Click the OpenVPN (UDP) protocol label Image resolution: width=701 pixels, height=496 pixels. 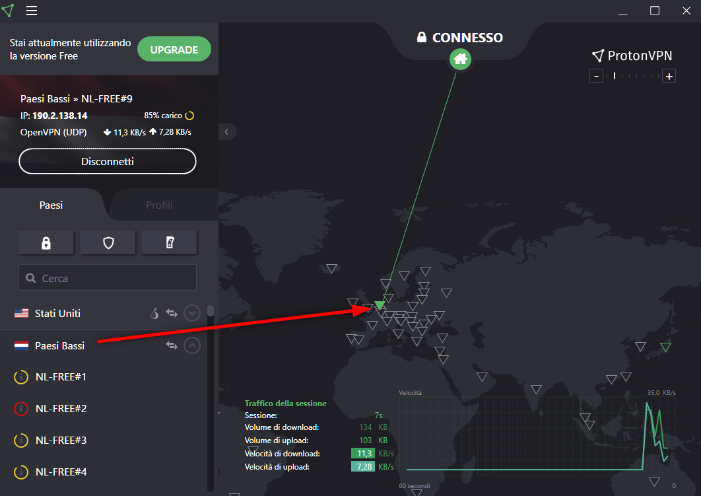(x=53, y=132)
